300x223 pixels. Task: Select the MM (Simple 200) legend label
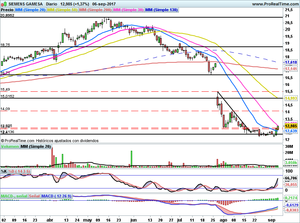click(x=95, y=10)
